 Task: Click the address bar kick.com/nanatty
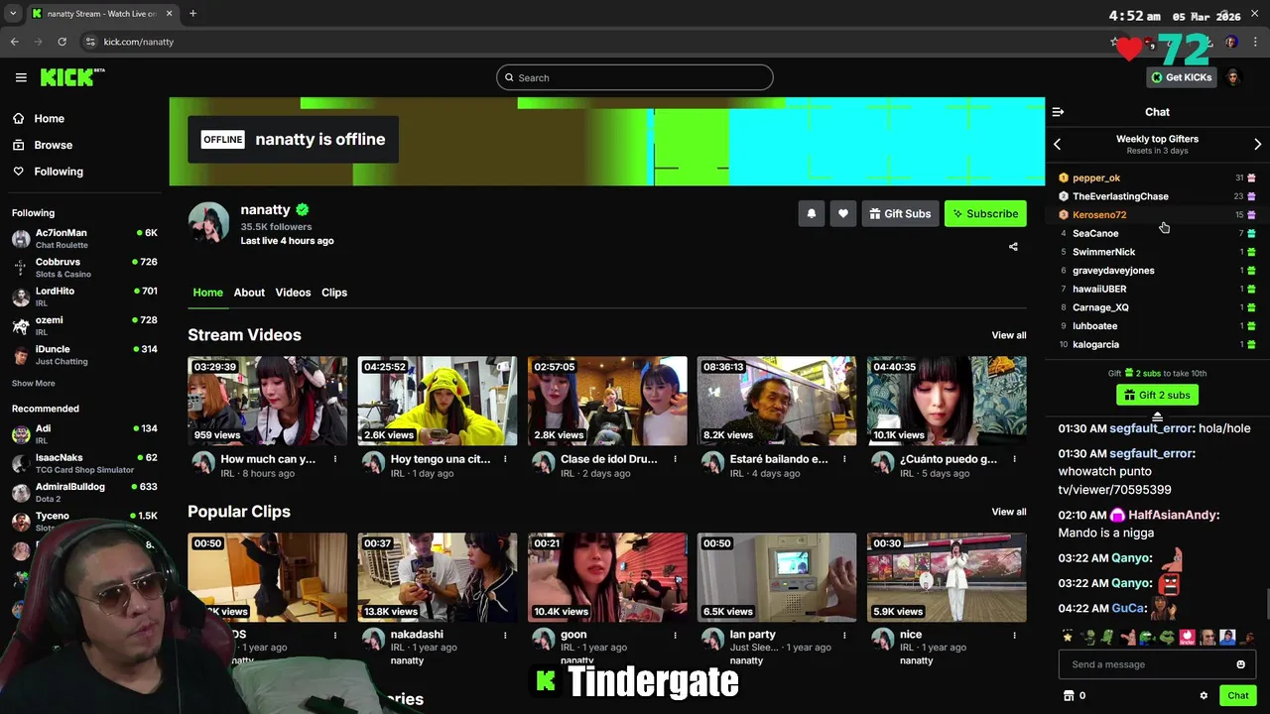pos(139,42)
